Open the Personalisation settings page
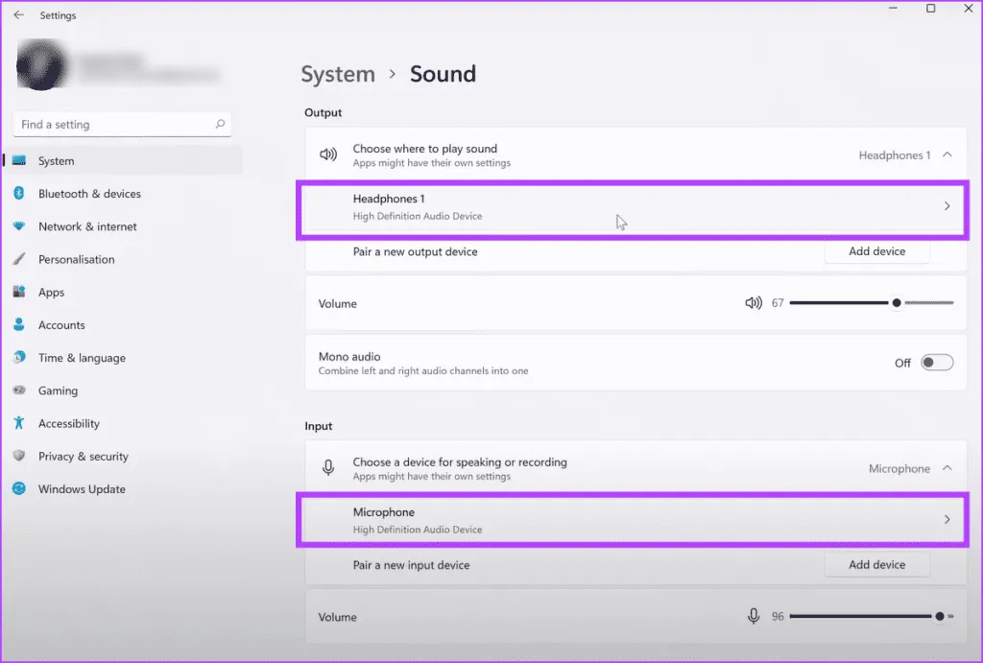The image size is (983, 663). click(x=76, y=259)
